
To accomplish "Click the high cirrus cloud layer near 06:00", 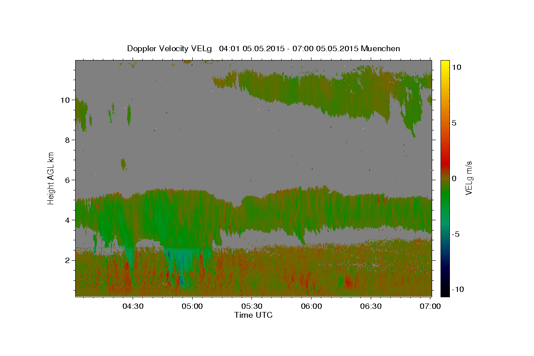I will click(311, 91).
